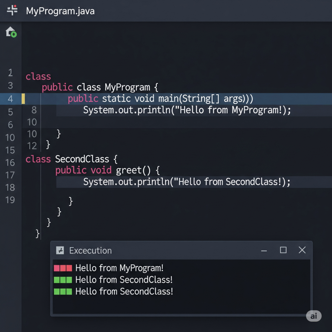Click the home icon with green badge
Viewport: 332px width, 332px height.
point(11,32)
